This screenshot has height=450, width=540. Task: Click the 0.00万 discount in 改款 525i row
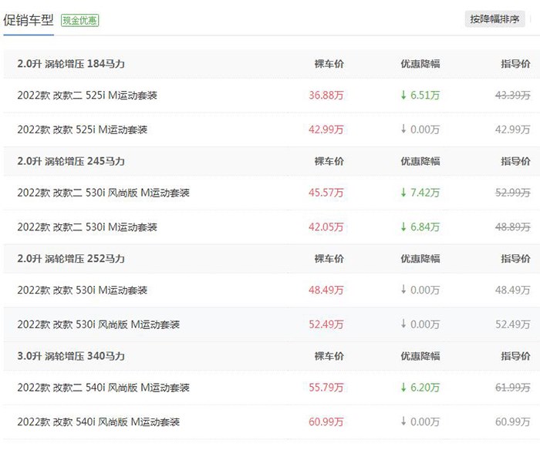click(x=425, y=129)
